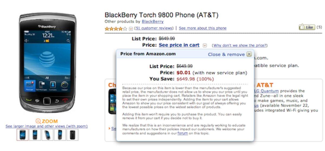Image resolution: width=325 pixels, height=151 pixels.
Task: Click the Like thumbs-up button
Action: pyautogui.click(x=307, y=27)
